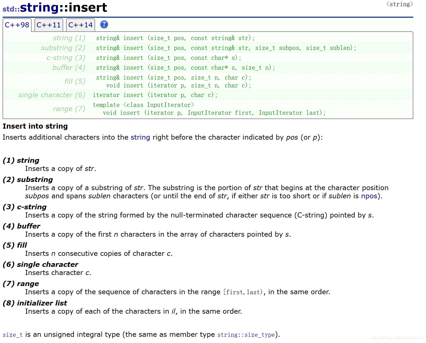
Task: Click the prototype with subpos and sublen parameters
Action: (226, 48)
